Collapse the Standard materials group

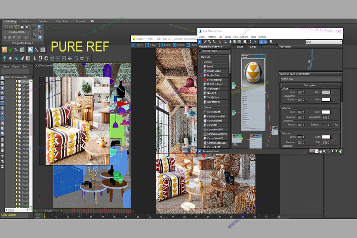click(x=215, y=62)
